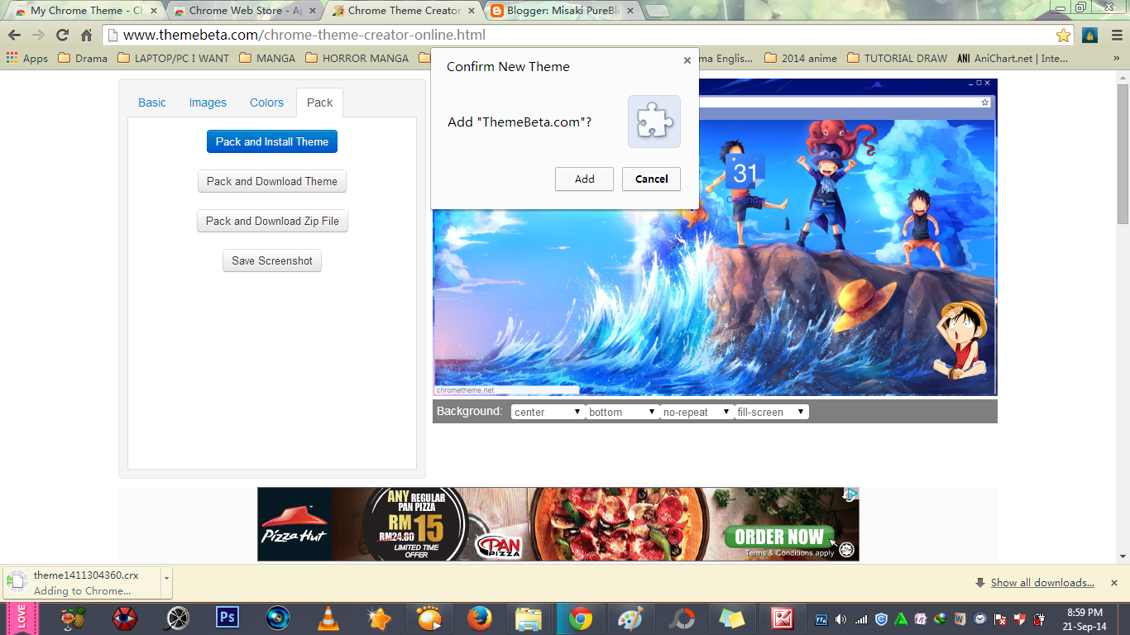
Task: Launch VLC media player from taskbar
Action: click(x=328, y=618)
